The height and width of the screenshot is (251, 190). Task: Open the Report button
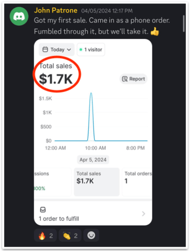pos(133,79)
